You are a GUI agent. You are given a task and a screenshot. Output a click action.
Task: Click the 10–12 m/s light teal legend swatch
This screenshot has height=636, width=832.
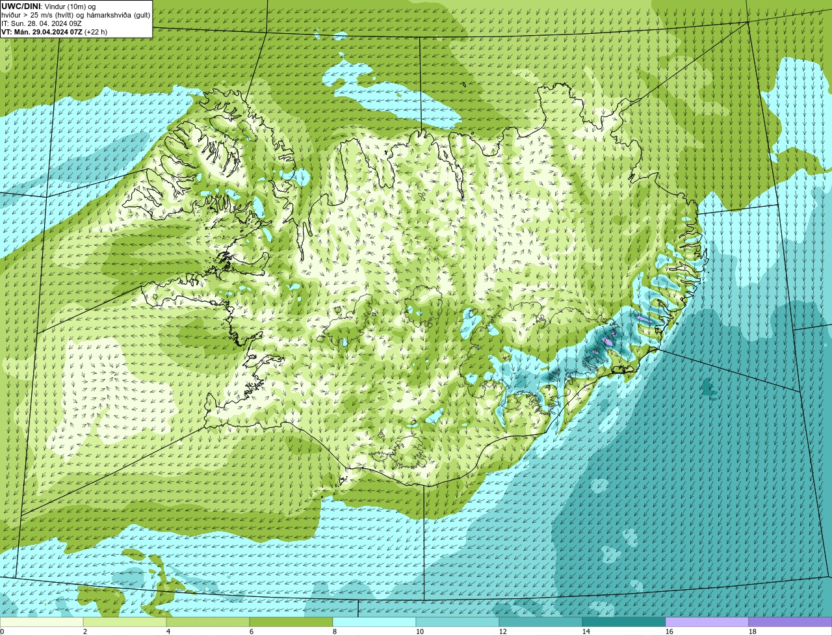[458, 622]
